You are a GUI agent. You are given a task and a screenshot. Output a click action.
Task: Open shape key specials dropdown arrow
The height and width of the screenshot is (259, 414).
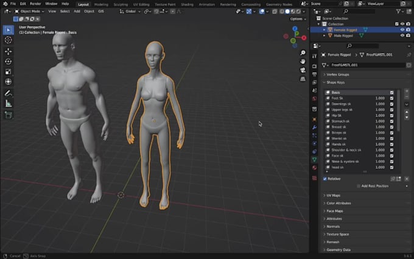pyautogui.click(x=407, y=104)
